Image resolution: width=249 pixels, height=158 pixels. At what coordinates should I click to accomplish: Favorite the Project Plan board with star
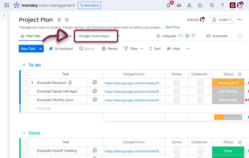67,20
